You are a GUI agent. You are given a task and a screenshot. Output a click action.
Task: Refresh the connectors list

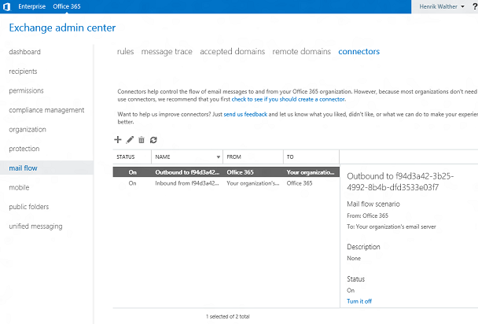click(x=153, y=140)
